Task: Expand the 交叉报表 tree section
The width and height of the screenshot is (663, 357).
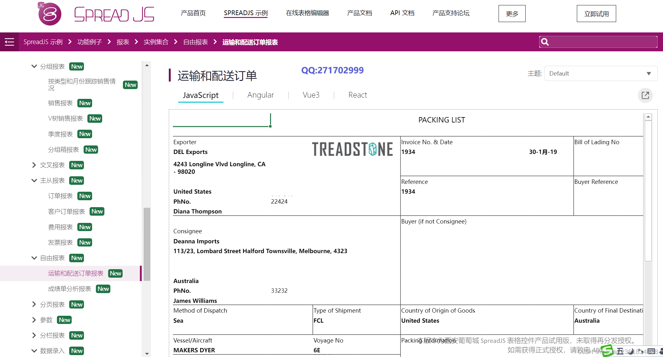Action: pos(34,165)
